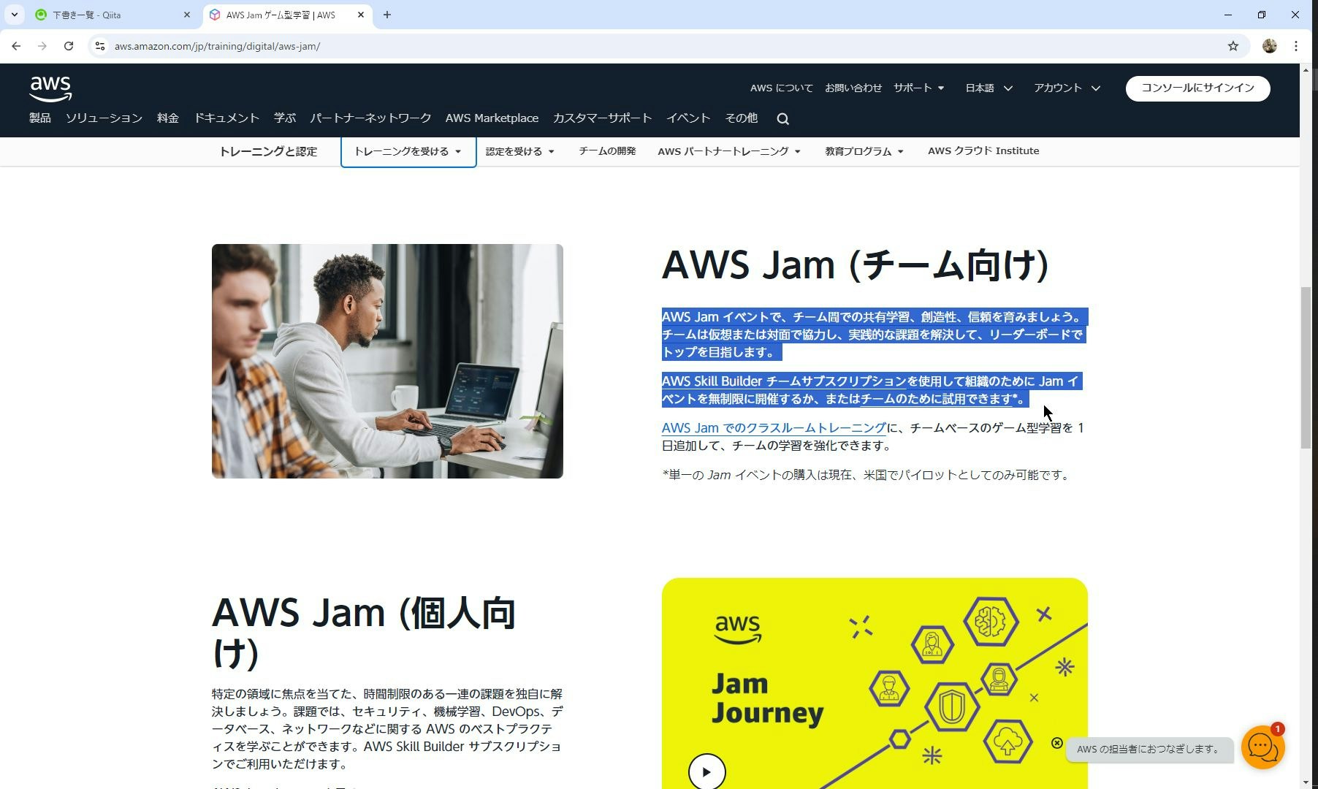Expand the トレーニングを受ける menu

point(408,151)
